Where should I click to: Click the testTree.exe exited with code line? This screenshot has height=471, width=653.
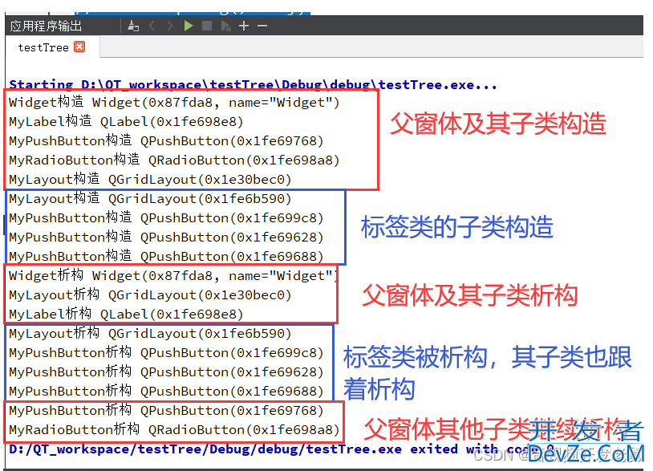tap(282, 449)
